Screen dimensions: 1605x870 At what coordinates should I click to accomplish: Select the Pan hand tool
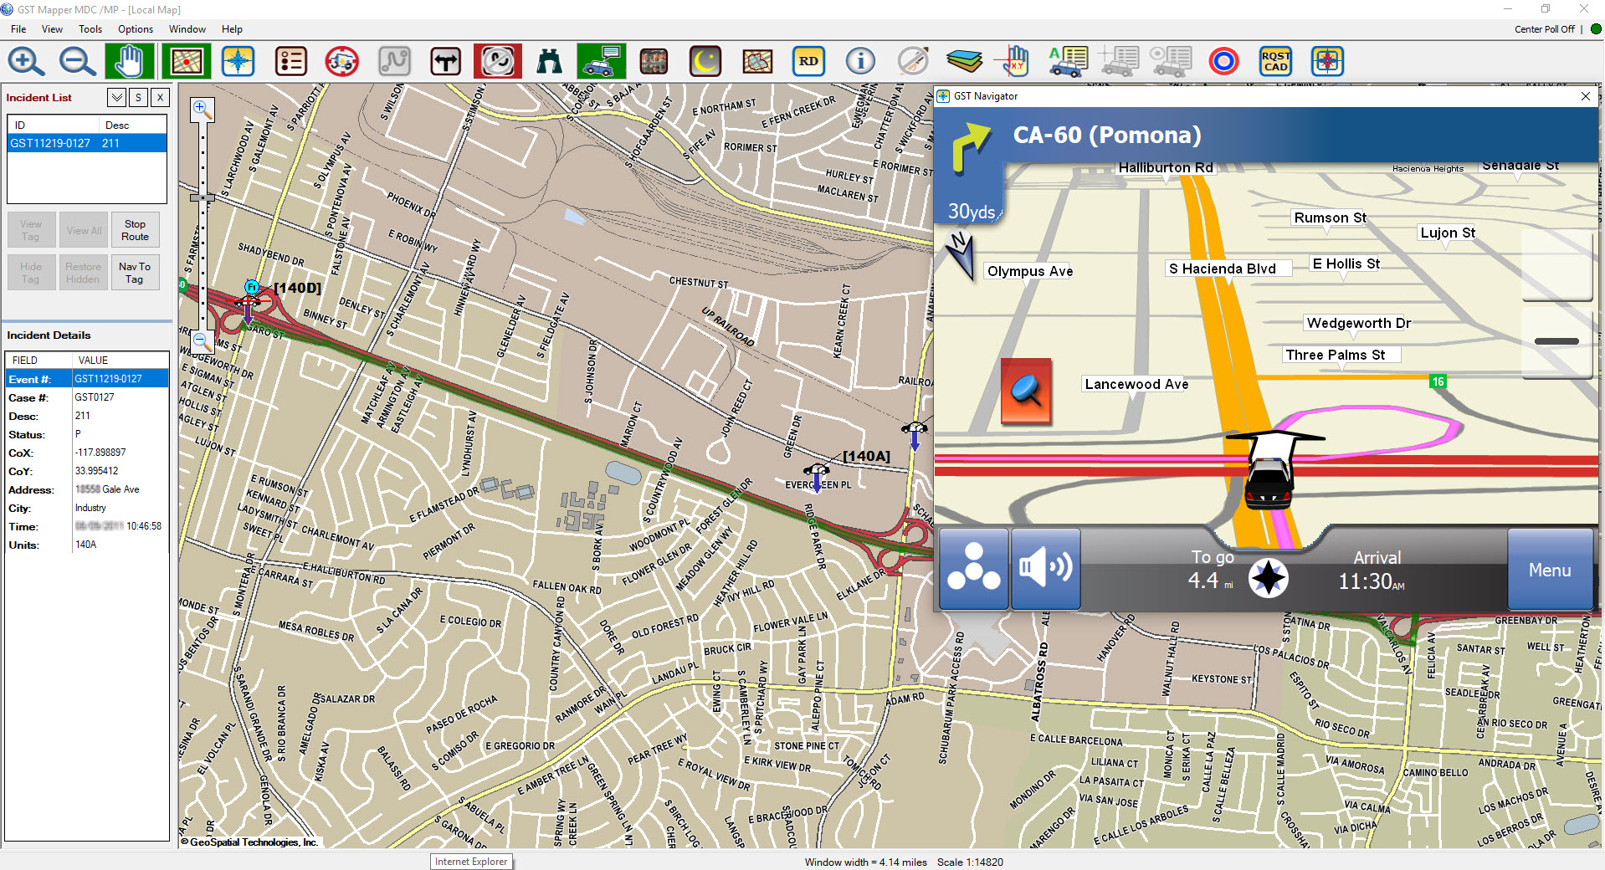tap(128, 60)
